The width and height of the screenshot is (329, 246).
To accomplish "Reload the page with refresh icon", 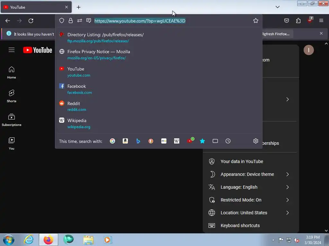I will [31, 21].
